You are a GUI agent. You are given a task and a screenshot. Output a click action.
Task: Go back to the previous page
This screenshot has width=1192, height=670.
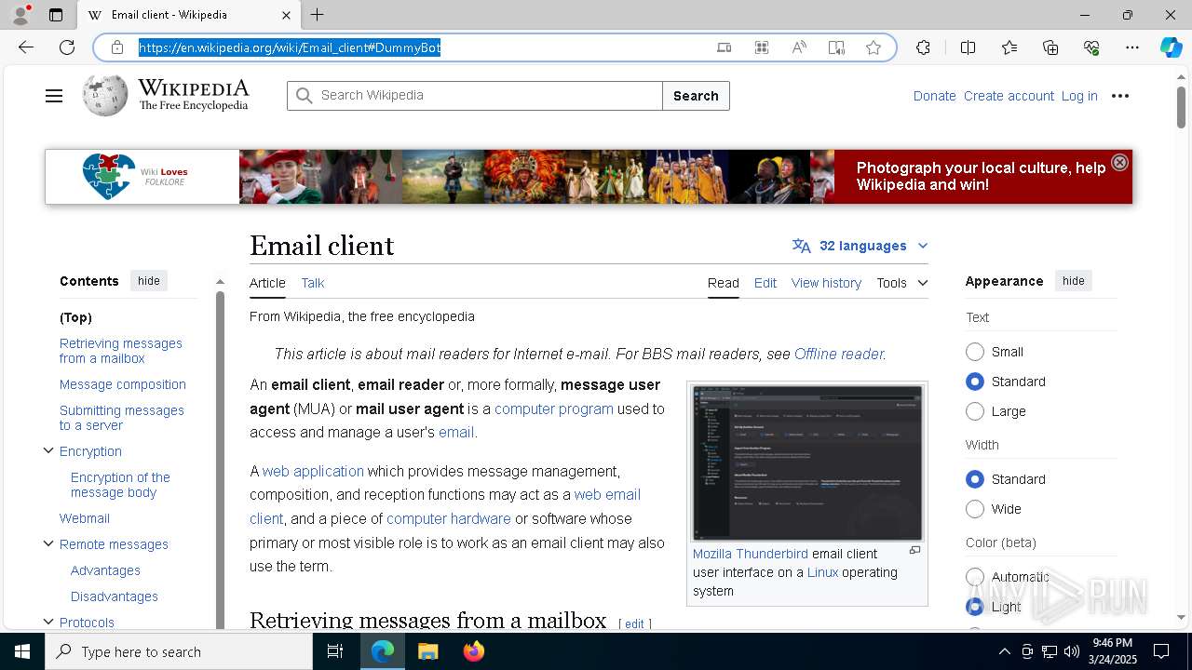[x=26, y=47]
